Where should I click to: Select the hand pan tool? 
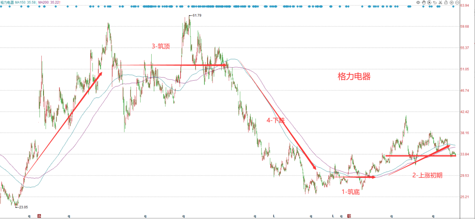[424, 3]
